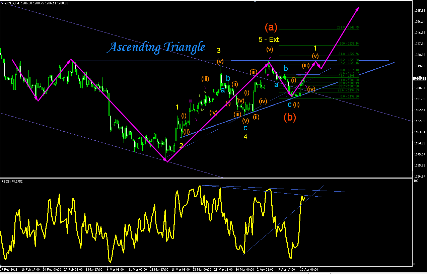The height and width of the screenshot is (274, 427).
Task: Click the red (b) wave label
Action: click(290, 117)
